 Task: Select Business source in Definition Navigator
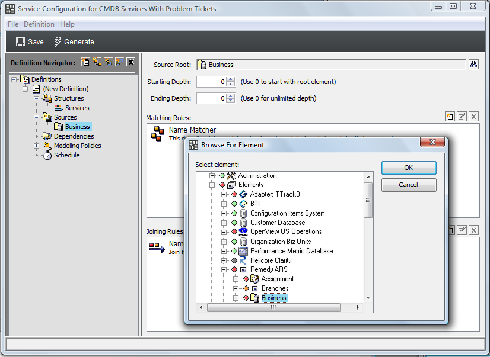(78, 127)
